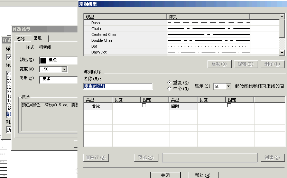
Task: Select the Dot line type row
Action: pos(126,46)
